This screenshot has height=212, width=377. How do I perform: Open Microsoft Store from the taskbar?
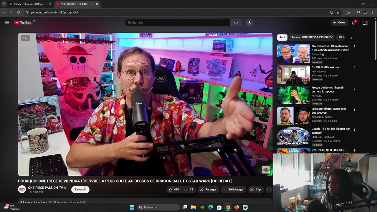219,207
